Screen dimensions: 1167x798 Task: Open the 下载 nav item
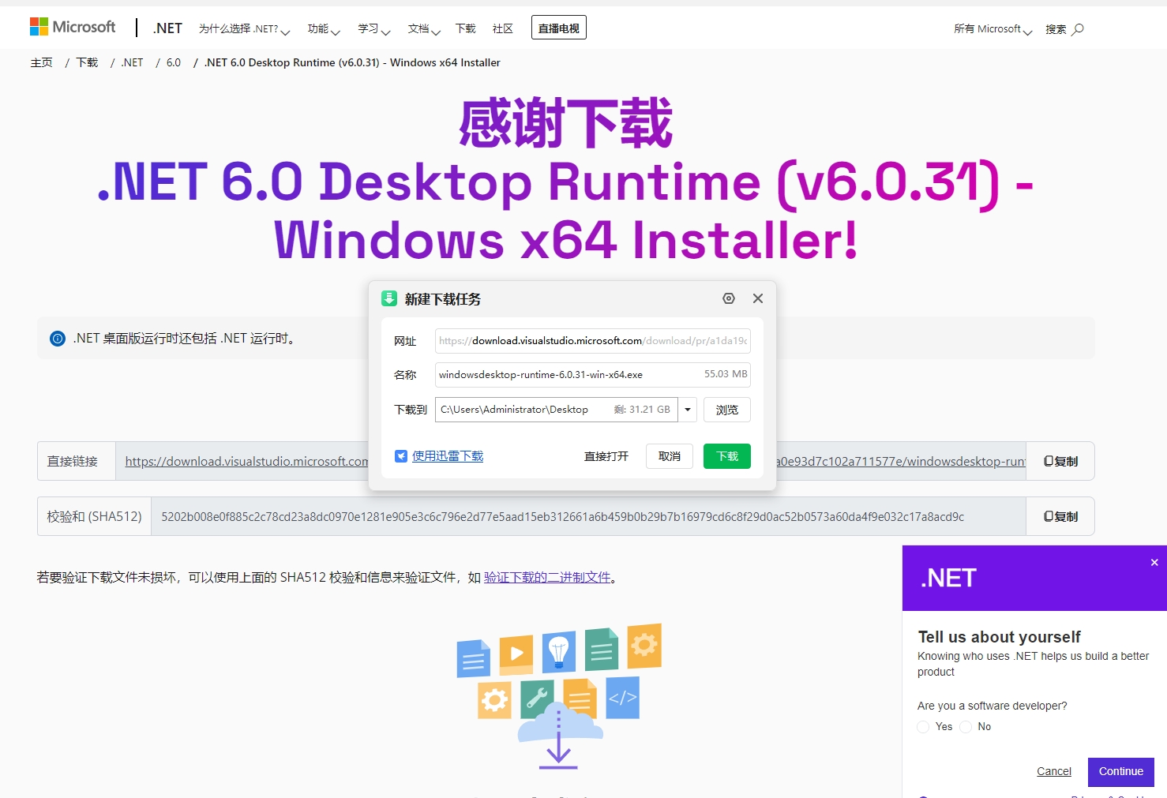point(466,28)
